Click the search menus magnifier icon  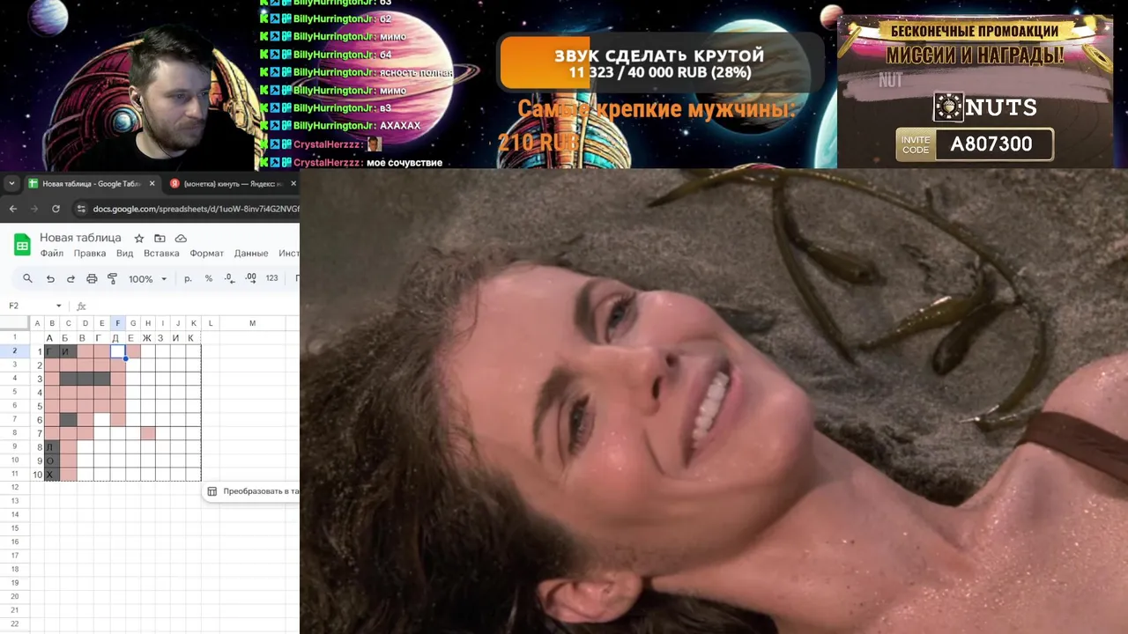tap(27, 278)
